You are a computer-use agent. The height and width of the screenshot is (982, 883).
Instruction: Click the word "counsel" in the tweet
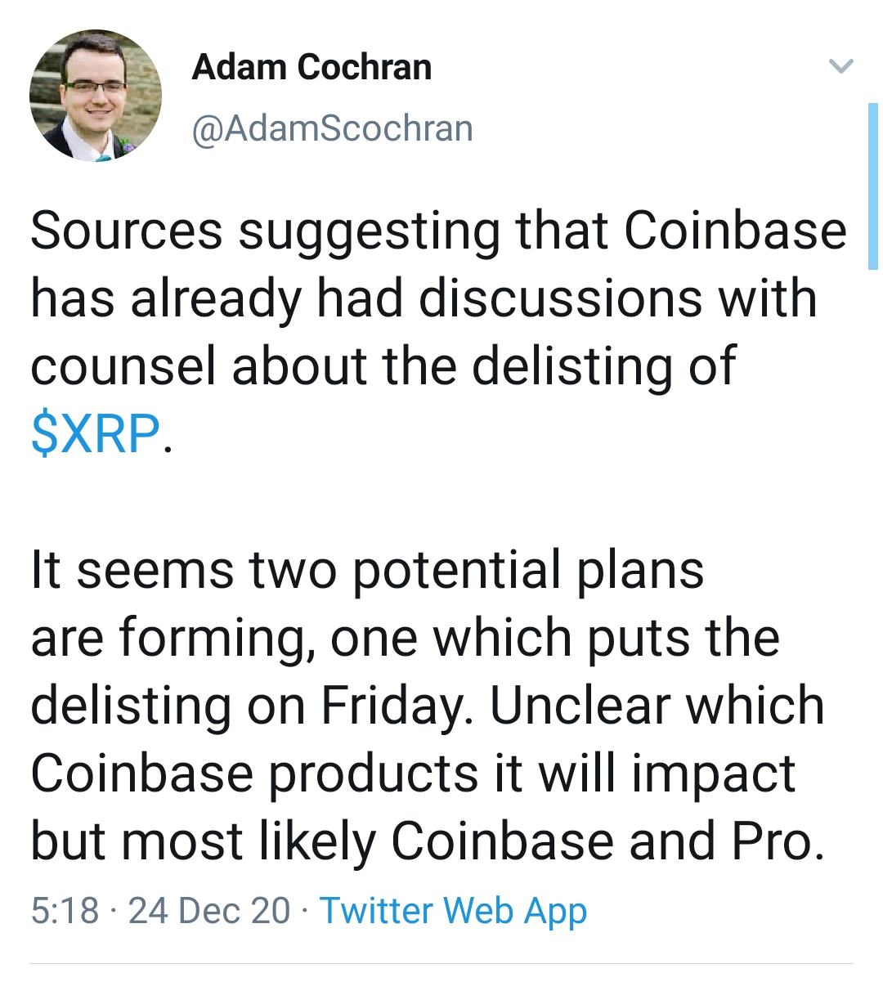120,365
